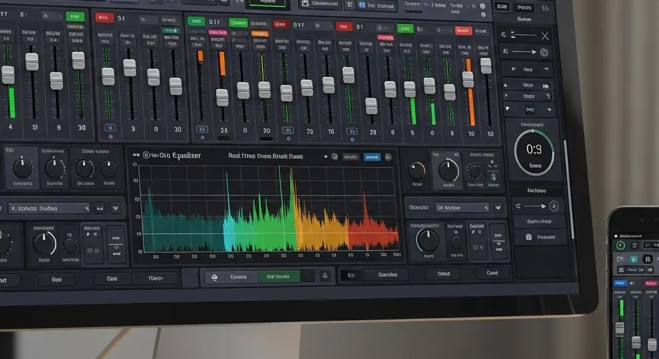Click the green square icon on the phone toolbar

tap(634, 259)
